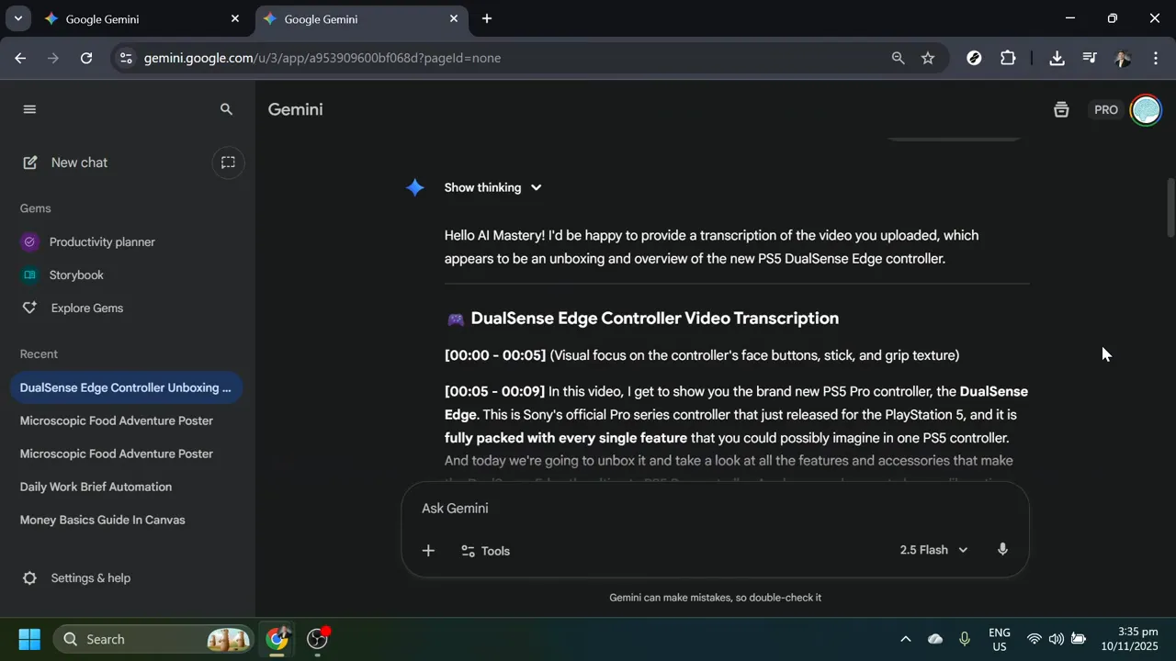
Task: Select DualSense Edge Controller Unboxing chat
Action: click(x=127, y=387)
